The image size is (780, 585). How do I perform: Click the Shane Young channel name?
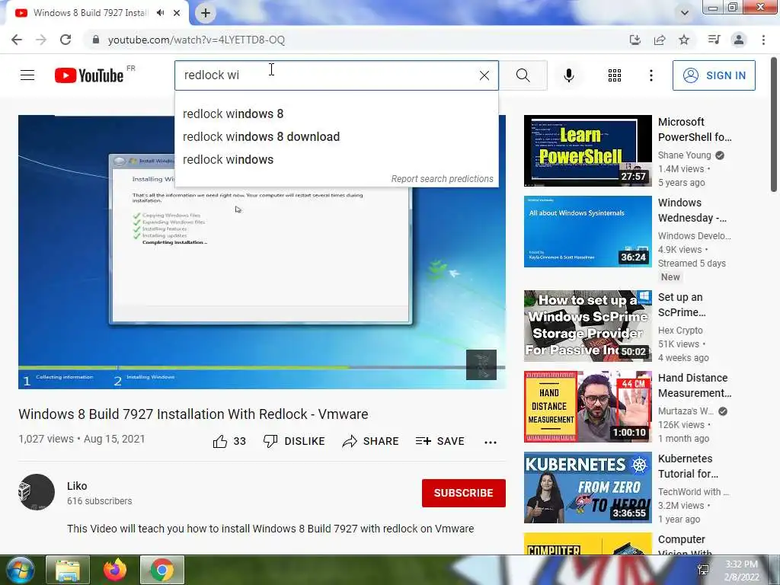pyautogui.click(x=685, y=155)
